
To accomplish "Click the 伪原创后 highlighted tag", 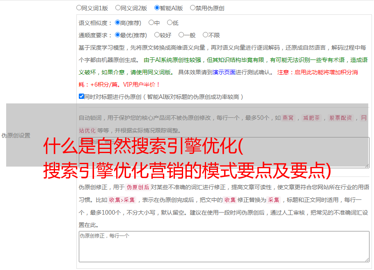I will tap(138, 187).
